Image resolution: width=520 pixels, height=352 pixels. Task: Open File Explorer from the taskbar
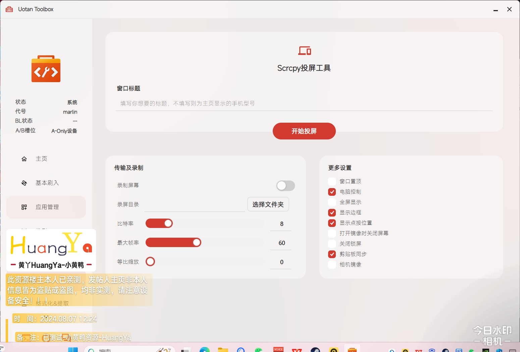point(223,349)
